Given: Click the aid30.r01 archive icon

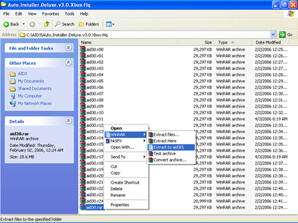Looking at the screenshot, I should coord(83,56).
